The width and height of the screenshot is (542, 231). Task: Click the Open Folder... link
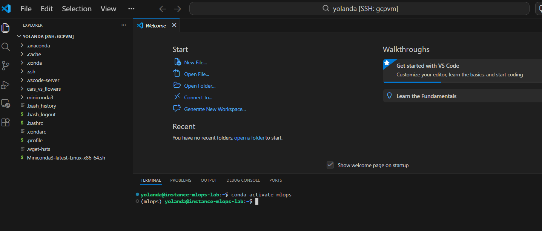click(x=200, y=86)
